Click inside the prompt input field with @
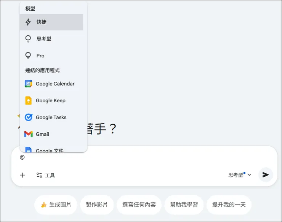282x222 pixels. click(144, 157)
